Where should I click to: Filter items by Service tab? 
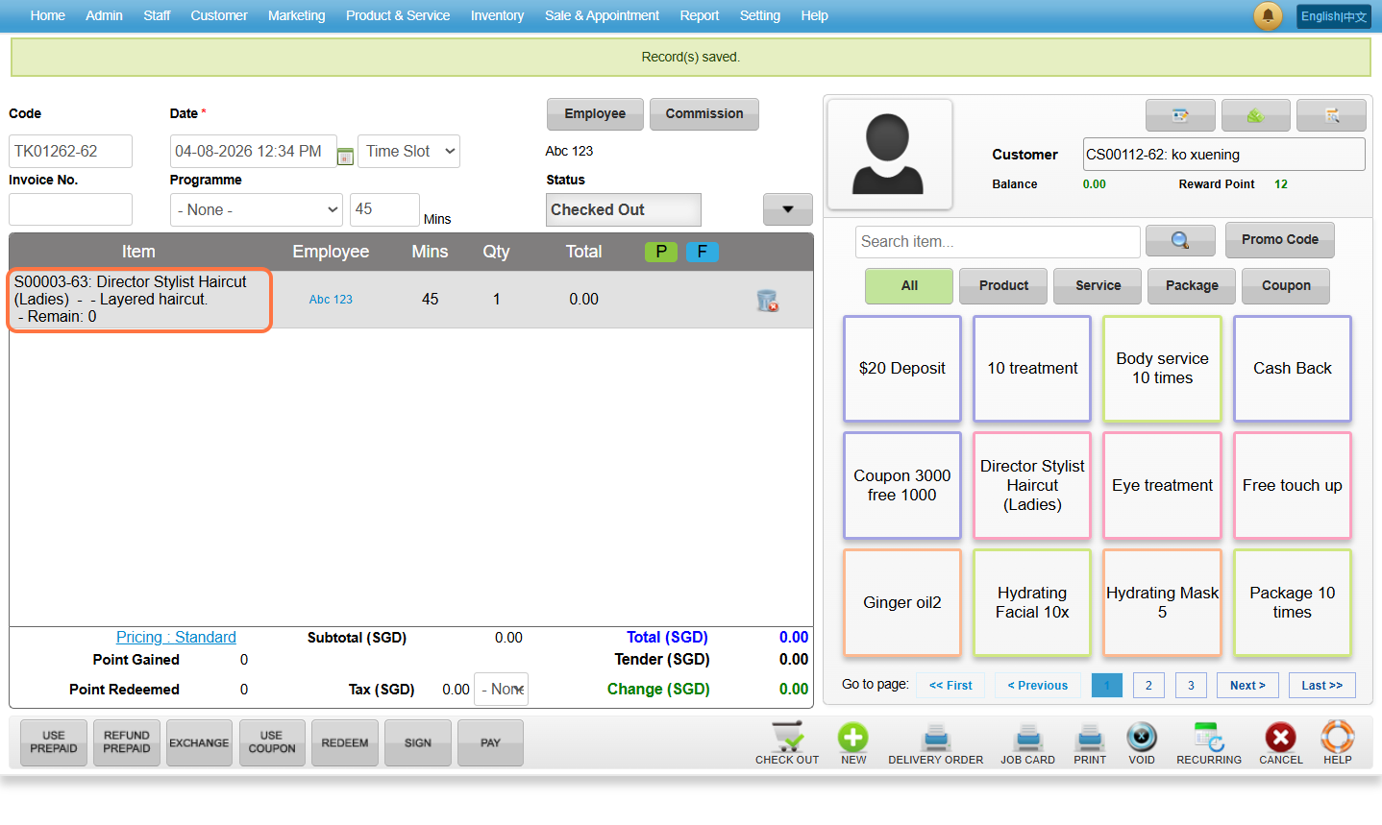pos(1098,286)
